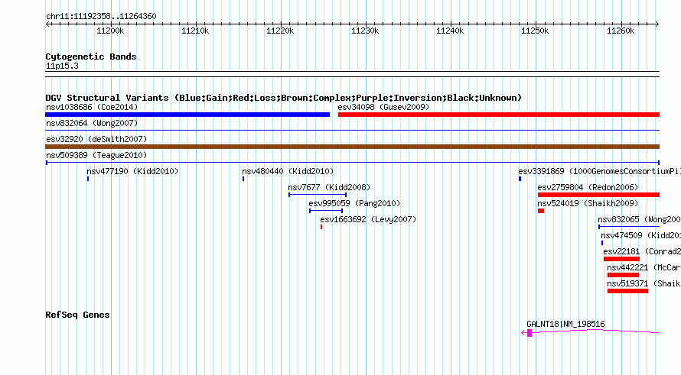The width and height of the screenshot is (681, 375).
Task: Click the 11240k ruler tick label
Action: pyautogui.click(x=450, y=31)
